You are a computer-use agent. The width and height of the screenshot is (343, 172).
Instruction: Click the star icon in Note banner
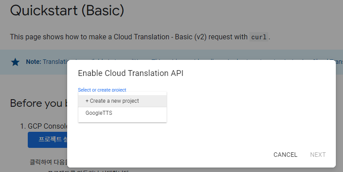tap(15, 62)
